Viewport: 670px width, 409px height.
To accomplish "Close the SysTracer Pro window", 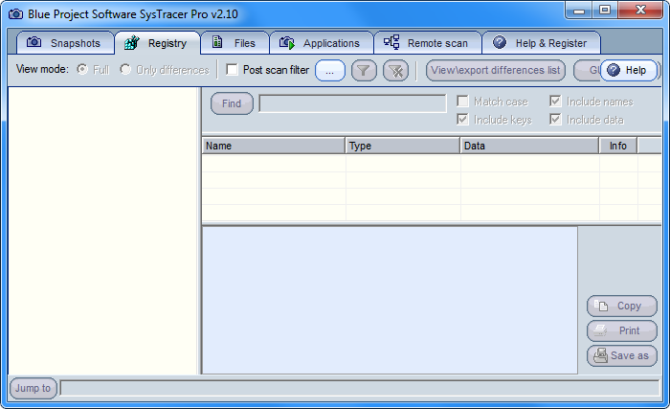I will [x=640, y=11].
